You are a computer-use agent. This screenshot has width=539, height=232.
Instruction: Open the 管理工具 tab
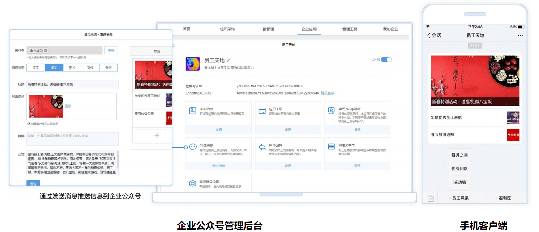pyautogui.click(x=350, y=29)
